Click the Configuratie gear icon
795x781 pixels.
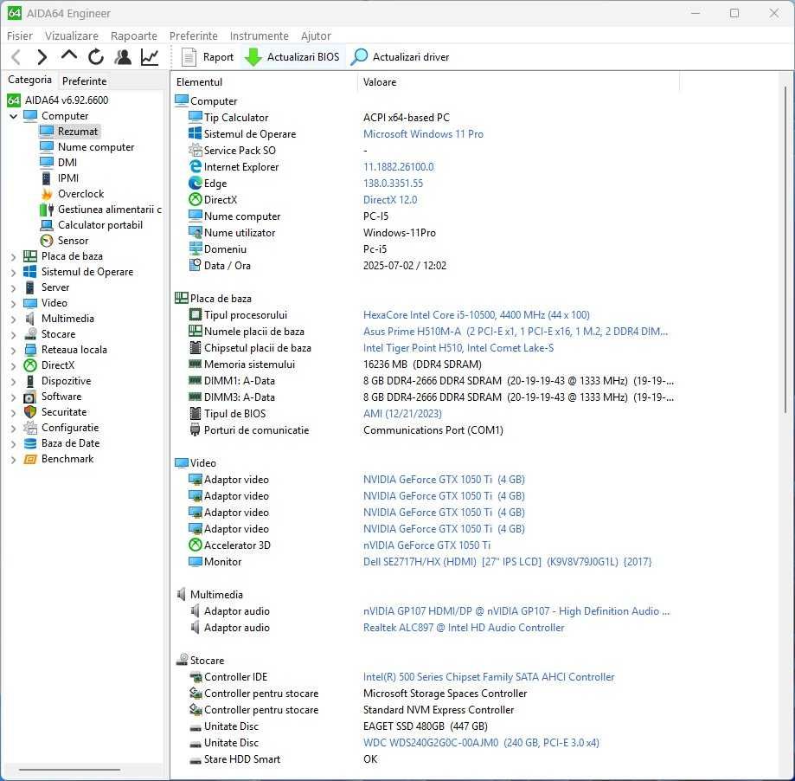30,428
